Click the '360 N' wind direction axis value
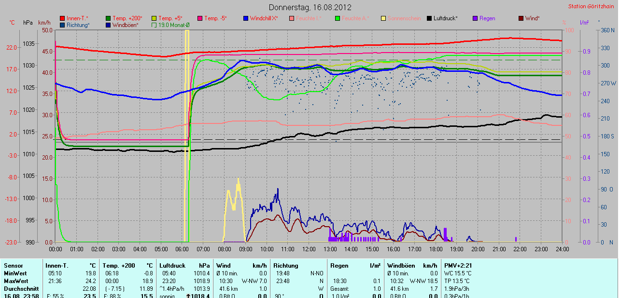Image resolution: width=620 pixels, height=298 pixels. (x=607, y=30)
